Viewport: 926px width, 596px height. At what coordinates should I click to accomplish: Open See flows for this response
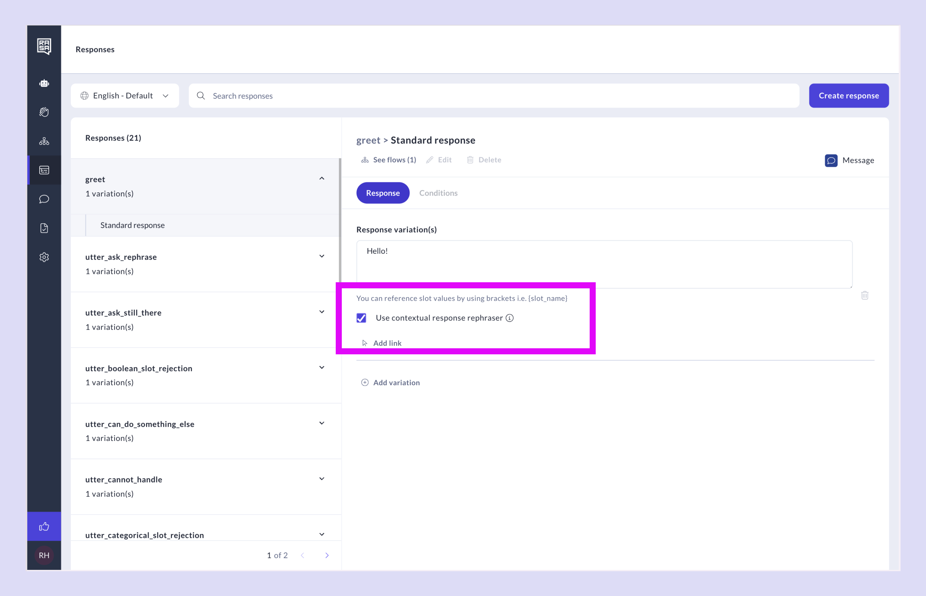pyautogui.click(x=388, y=160)
